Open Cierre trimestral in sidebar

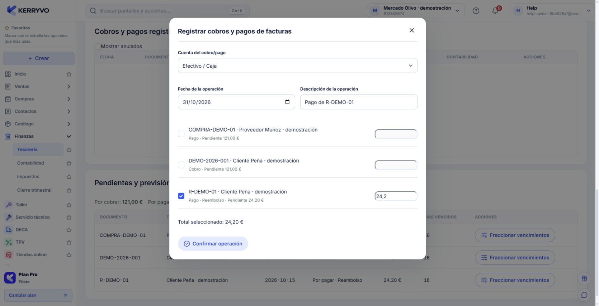coord(34,190)
